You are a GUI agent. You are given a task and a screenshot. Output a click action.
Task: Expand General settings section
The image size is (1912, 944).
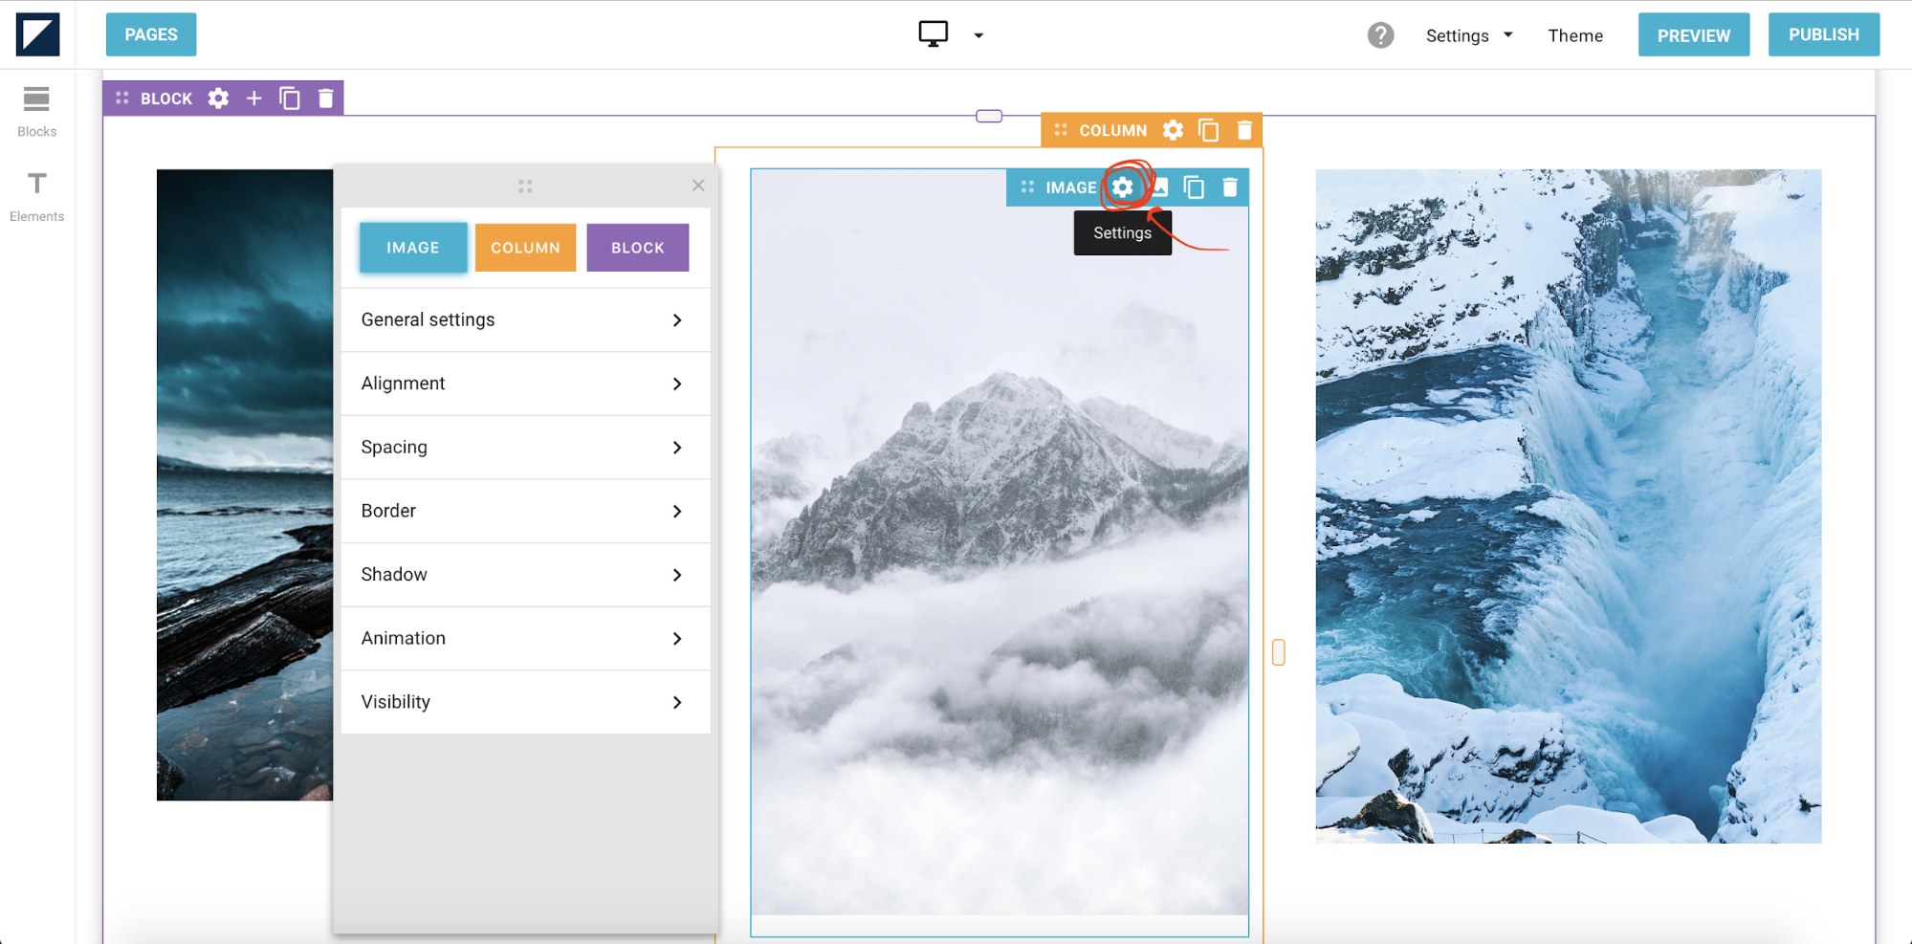pos(525,320)
